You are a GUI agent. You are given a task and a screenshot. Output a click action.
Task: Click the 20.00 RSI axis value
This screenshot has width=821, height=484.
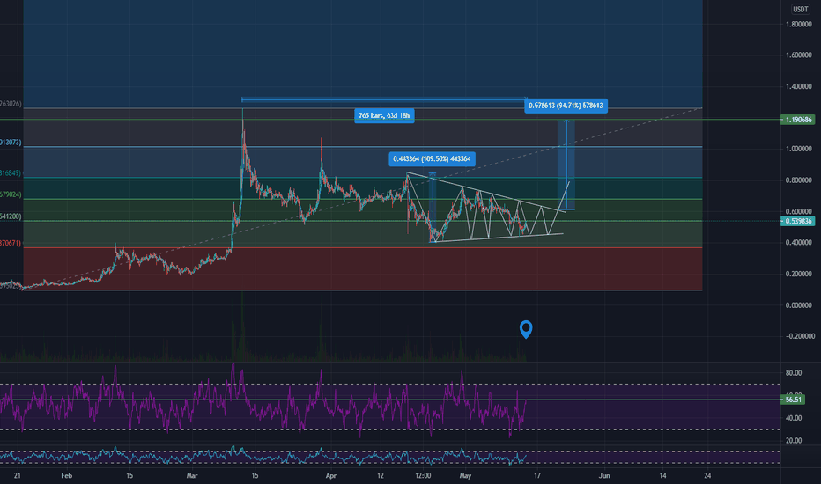coord(793,440)
